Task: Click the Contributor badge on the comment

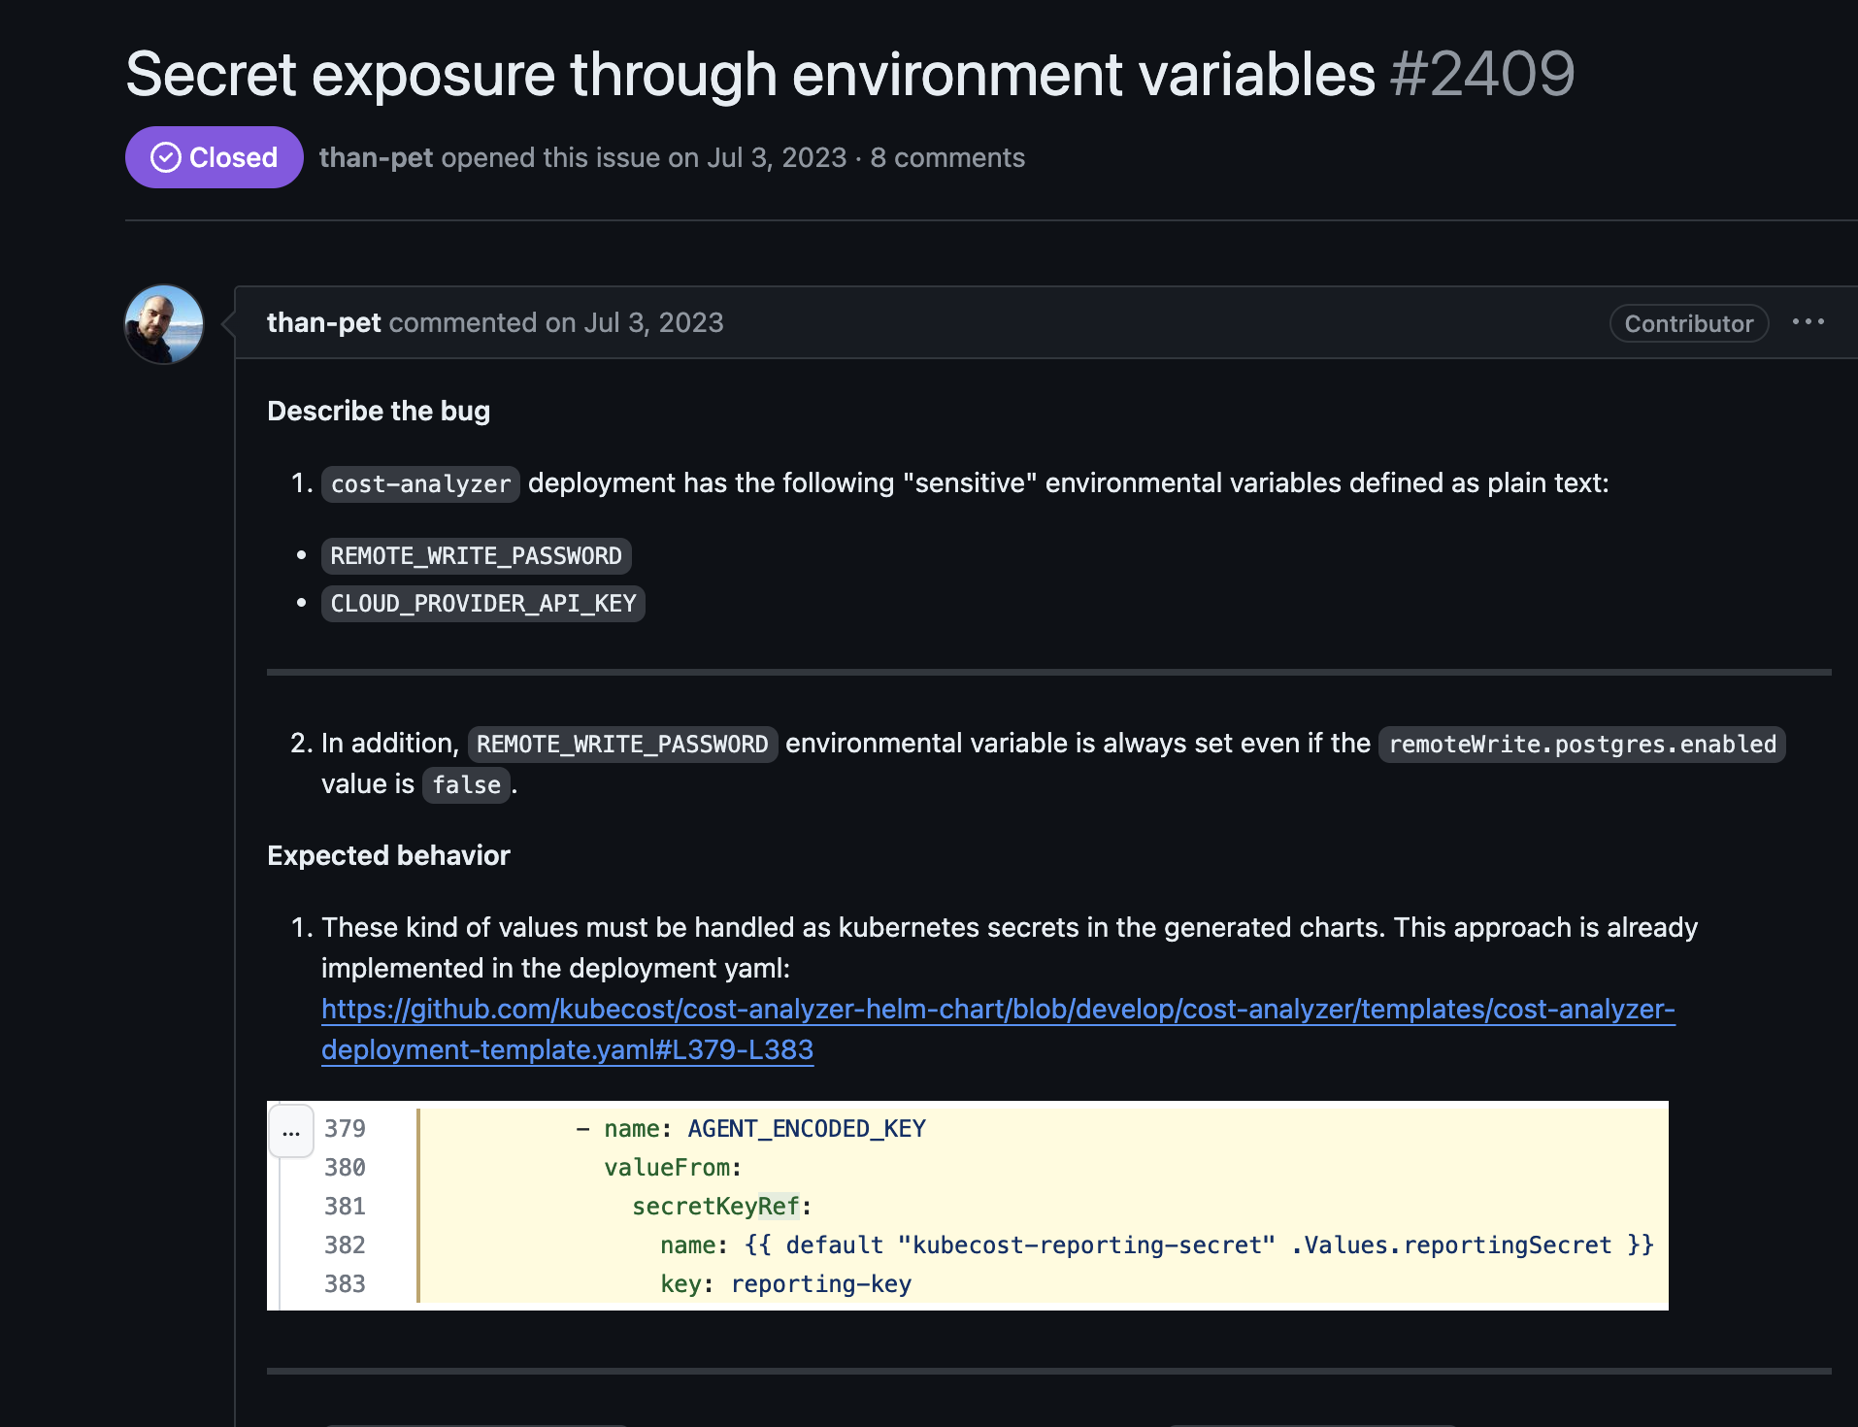Action: (1687, 323)
